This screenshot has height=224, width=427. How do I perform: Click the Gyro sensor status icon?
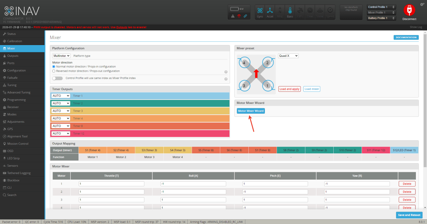(260, 12)
